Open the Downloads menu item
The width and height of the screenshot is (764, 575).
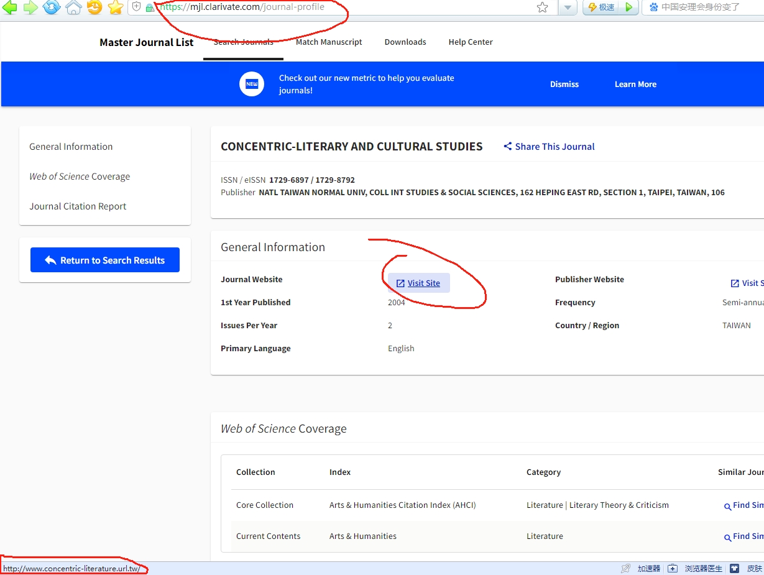405,42
